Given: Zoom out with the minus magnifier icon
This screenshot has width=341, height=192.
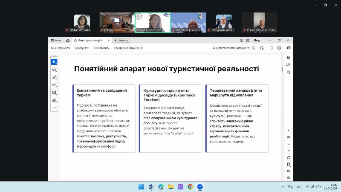Looking at the screenshot, I should [x=289, y=178].
